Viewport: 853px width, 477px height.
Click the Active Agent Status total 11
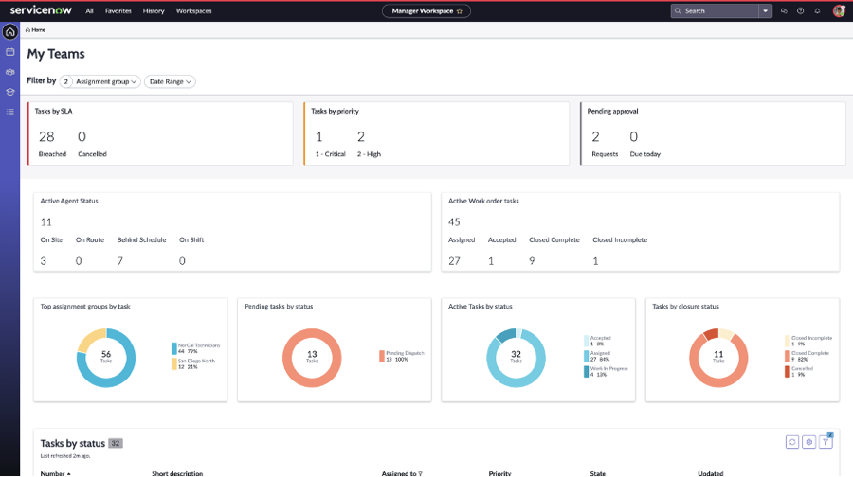(x=46, y=222)
